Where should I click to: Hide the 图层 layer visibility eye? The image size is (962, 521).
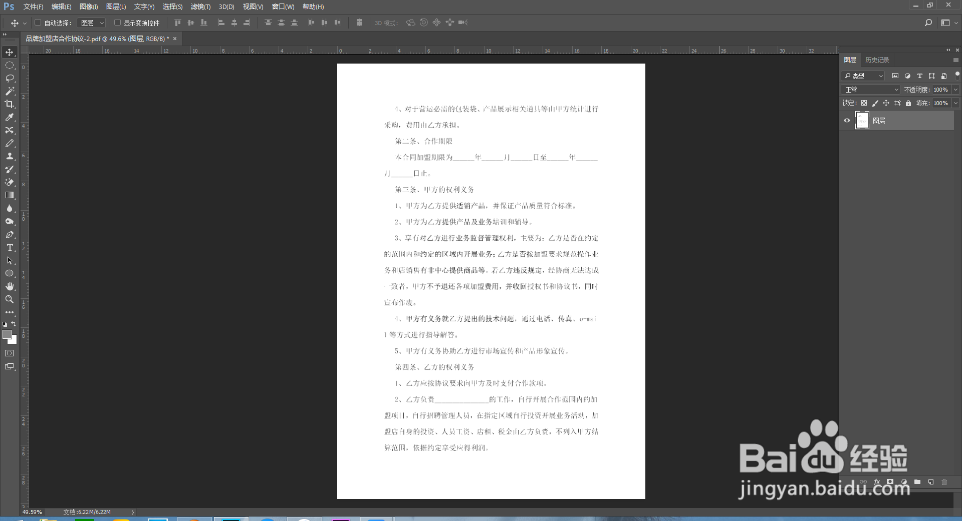point(847,121)
